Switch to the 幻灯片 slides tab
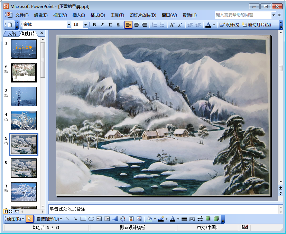Viewport: 286px width, 234px height. (x=28, y=33)
